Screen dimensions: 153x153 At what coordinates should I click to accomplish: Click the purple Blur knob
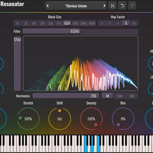coord(123,119)
